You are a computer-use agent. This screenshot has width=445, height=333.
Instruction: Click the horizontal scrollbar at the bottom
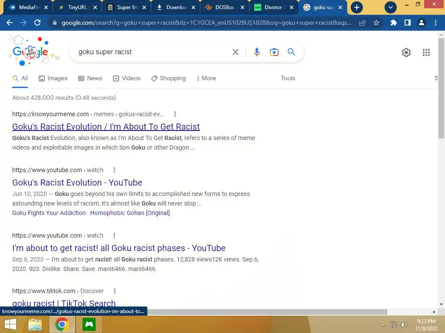coord(267,312)
